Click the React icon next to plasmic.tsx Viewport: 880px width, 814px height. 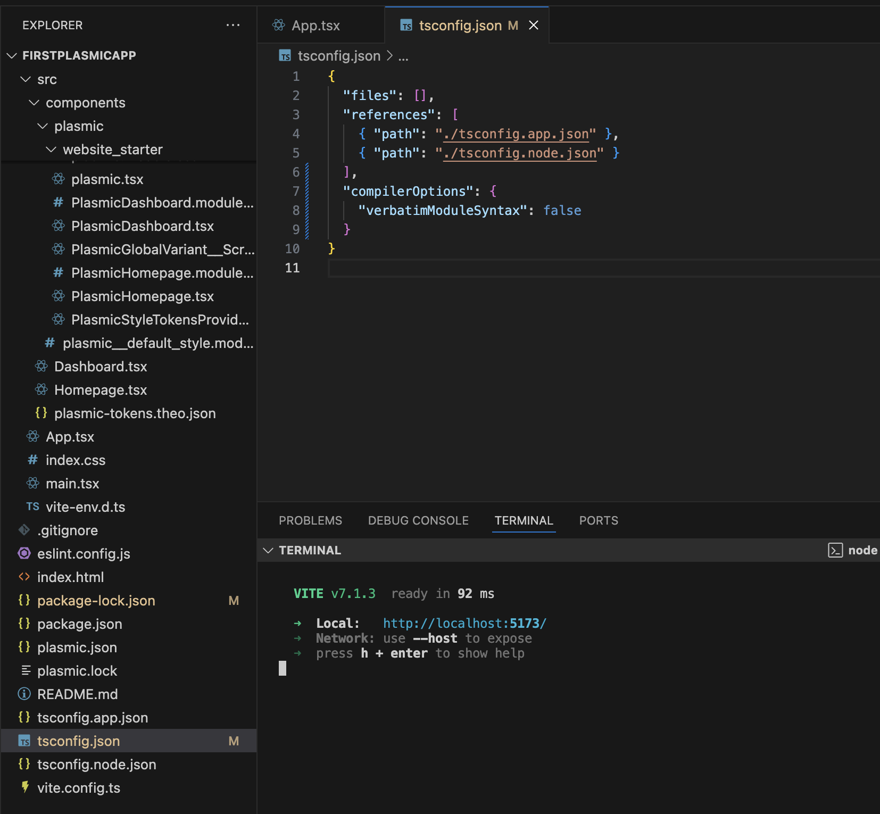pyautogui.click(x=59, y=179)
